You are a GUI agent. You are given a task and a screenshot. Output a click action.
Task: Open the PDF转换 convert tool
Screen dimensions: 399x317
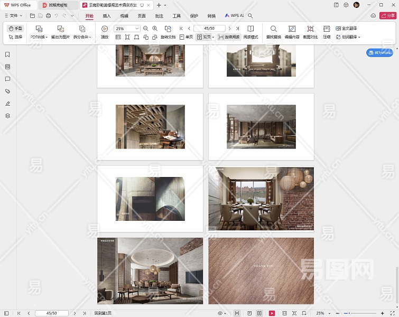(39, 29)
